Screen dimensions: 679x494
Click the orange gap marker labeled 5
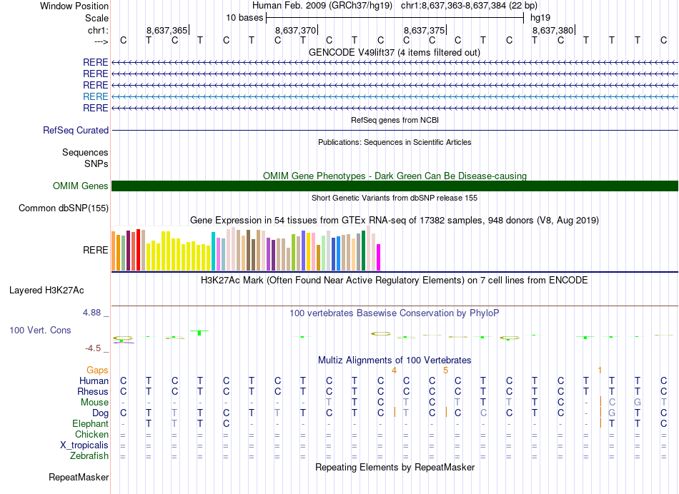[x=445, y=370]
